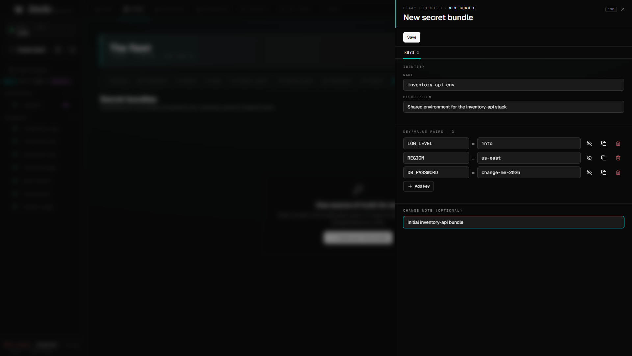Viewport: 632px width, 356px height.
Task: Edit the DB_PASSWORD key name field
Action: click(436, 173)
